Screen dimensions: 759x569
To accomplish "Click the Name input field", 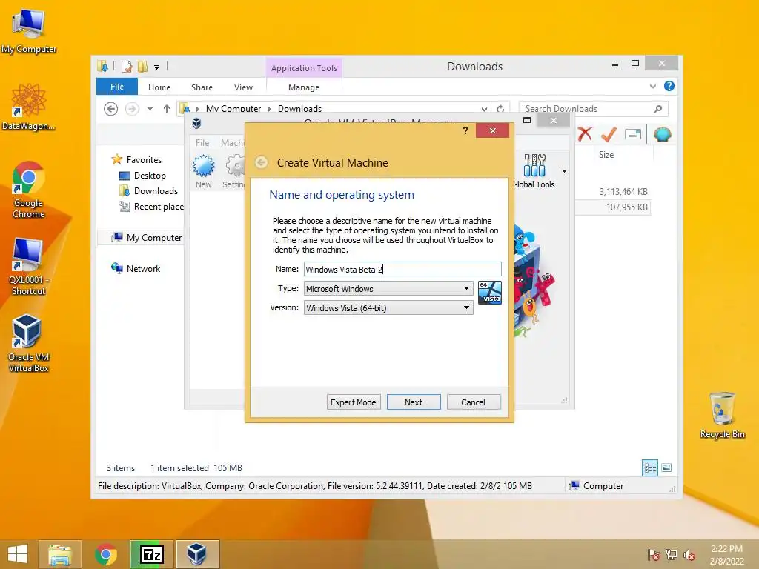I will click(402, 269).
